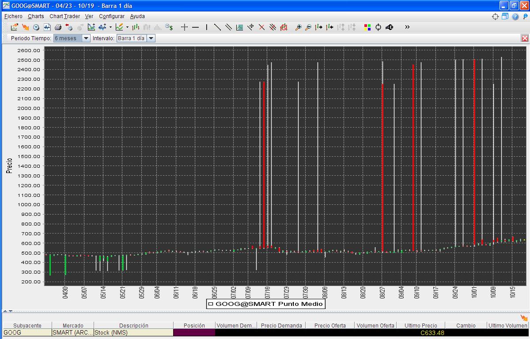Open the Intervalo dropdown

tap(151, 38)
